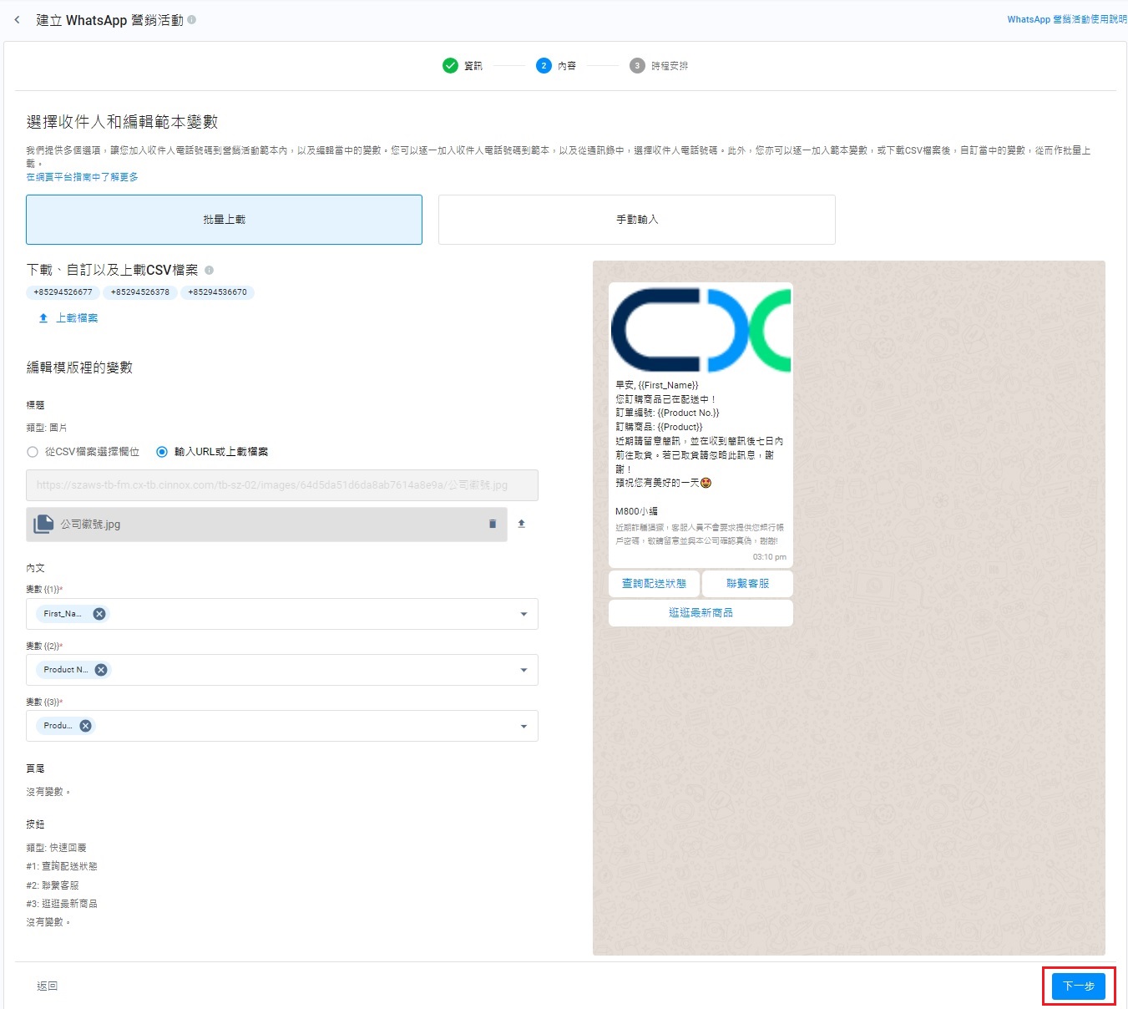Click the 時程安排 step label
The width and height of the screenshot is (1128, 1009).
point(670,66)
